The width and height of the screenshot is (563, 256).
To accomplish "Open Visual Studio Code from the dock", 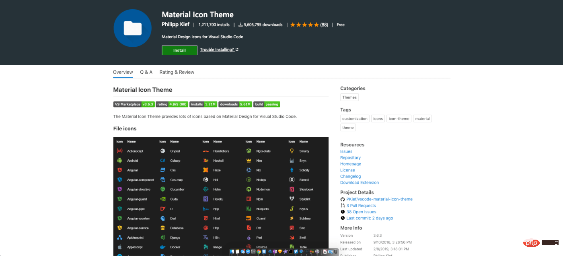I will (x=269, y=252).
